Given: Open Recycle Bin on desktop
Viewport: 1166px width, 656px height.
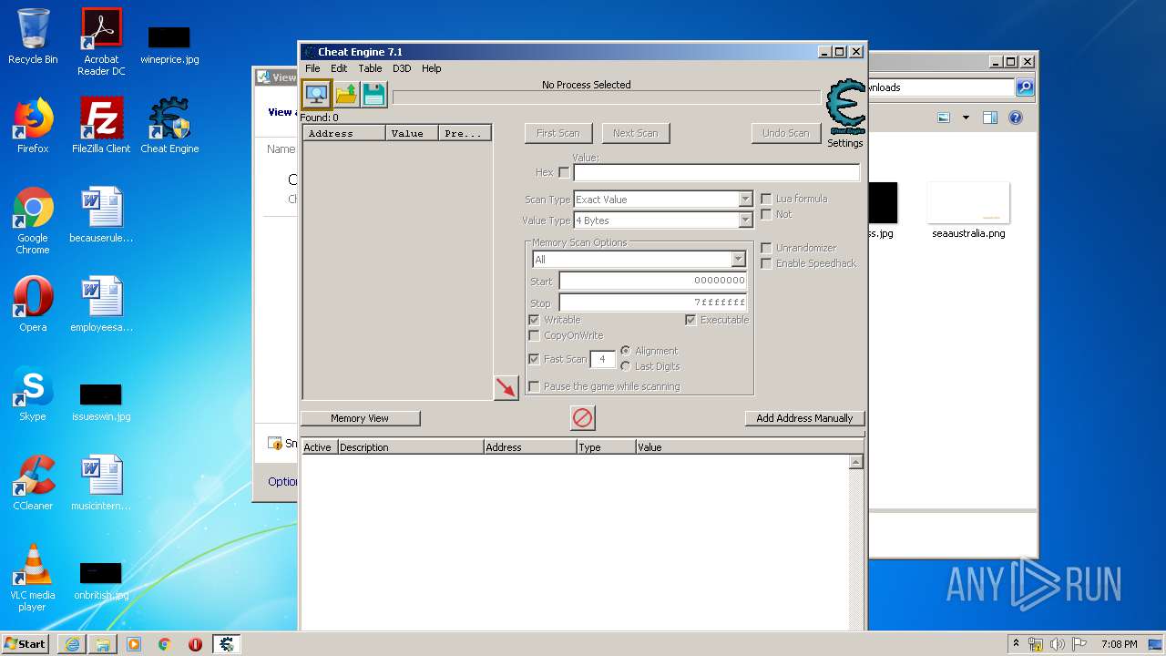Looking at the screenshot, I should click(33, 36).
